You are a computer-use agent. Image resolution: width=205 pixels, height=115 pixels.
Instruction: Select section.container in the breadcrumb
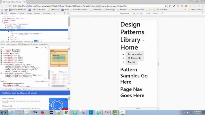coord(17,41)
